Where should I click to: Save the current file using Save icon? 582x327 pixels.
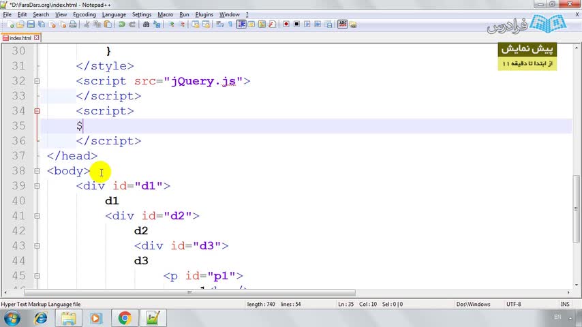pos(31,25)
